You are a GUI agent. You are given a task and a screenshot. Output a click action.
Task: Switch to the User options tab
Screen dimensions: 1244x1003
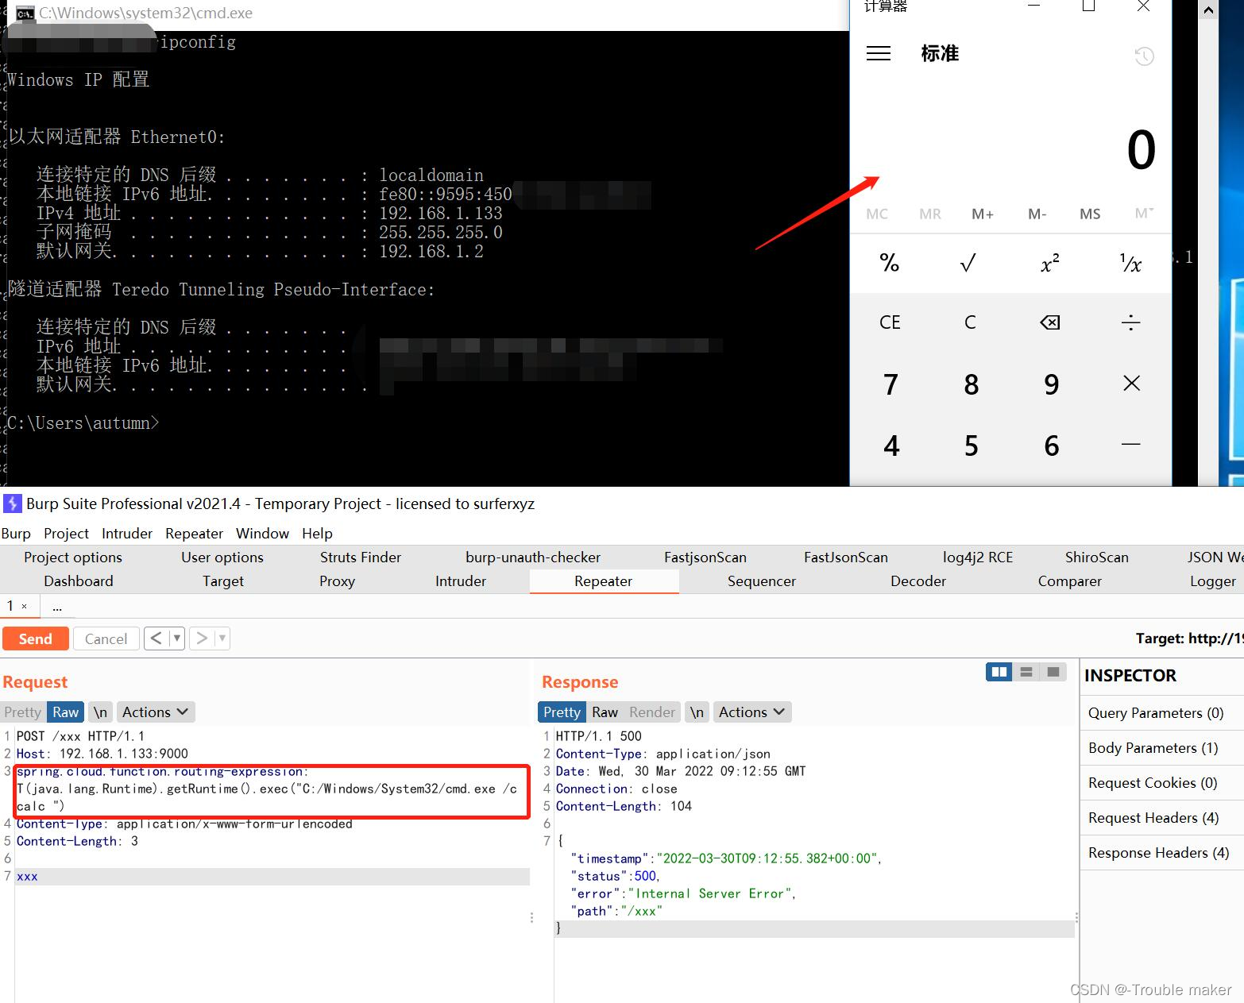[222, 557]
